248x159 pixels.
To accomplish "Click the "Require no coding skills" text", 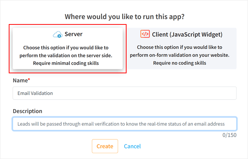I will click(179, 63).
